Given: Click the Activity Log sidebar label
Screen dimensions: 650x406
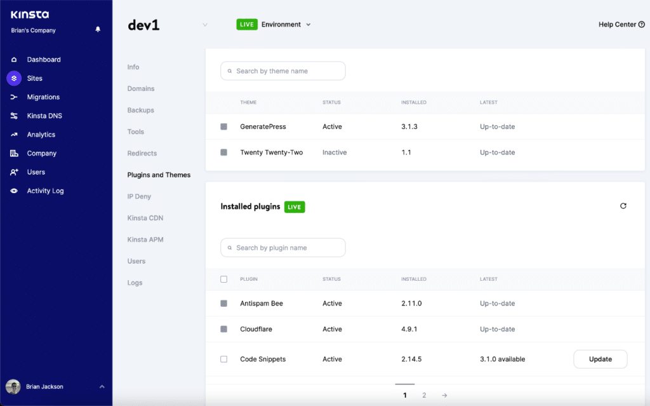Looking at the screenshot, I should [45, 191].
